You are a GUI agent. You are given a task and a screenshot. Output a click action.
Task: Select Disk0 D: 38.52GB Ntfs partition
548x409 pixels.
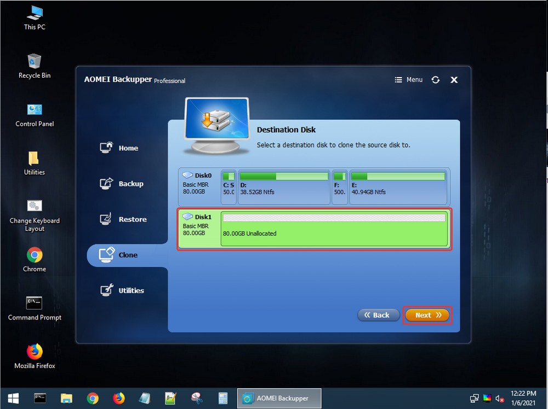(x=284, y=186)
